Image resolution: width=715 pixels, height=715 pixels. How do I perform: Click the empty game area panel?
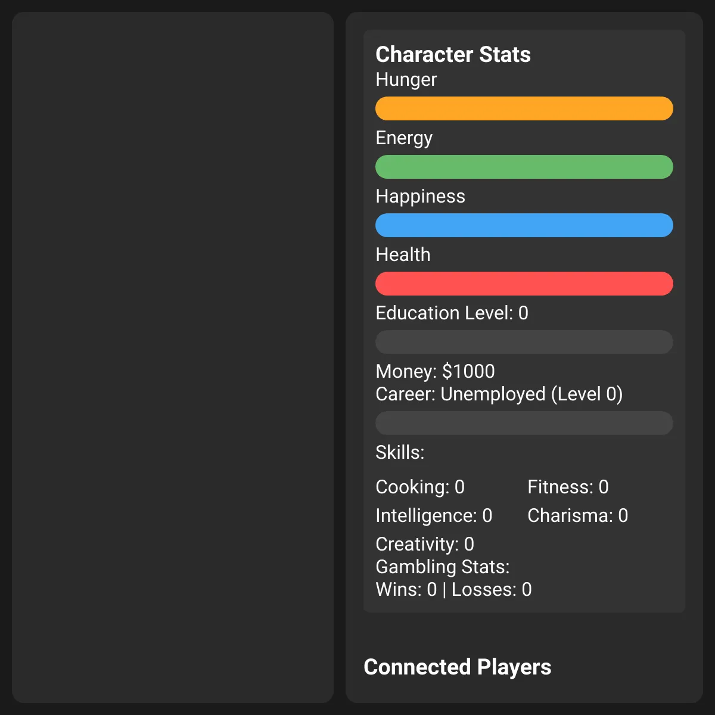(x=173, y=357)
